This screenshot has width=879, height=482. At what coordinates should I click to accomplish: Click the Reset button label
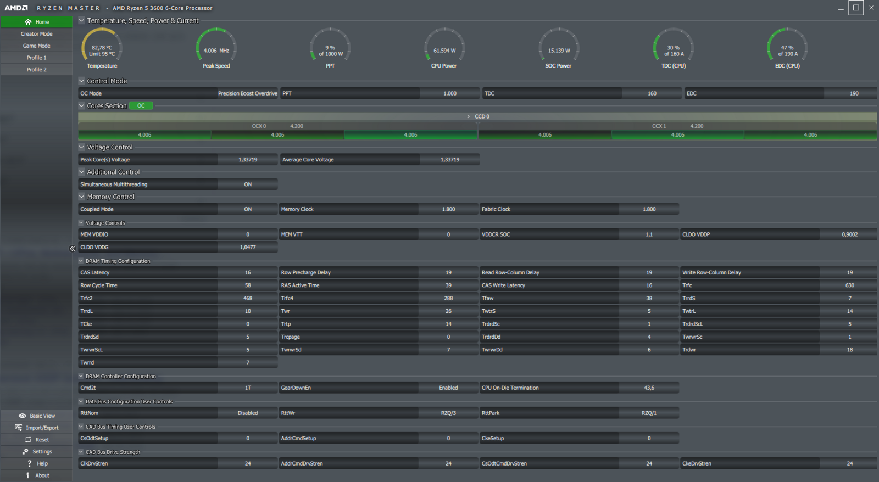(x=42, y=440)
